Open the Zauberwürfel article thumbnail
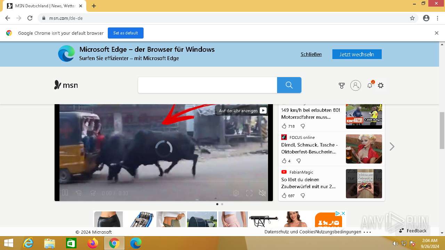This screenshot has height=250, width=445. [x=364, y=184]
